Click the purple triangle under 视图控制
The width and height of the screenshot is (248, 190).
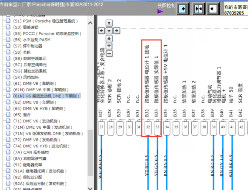(x=160, y=11)
